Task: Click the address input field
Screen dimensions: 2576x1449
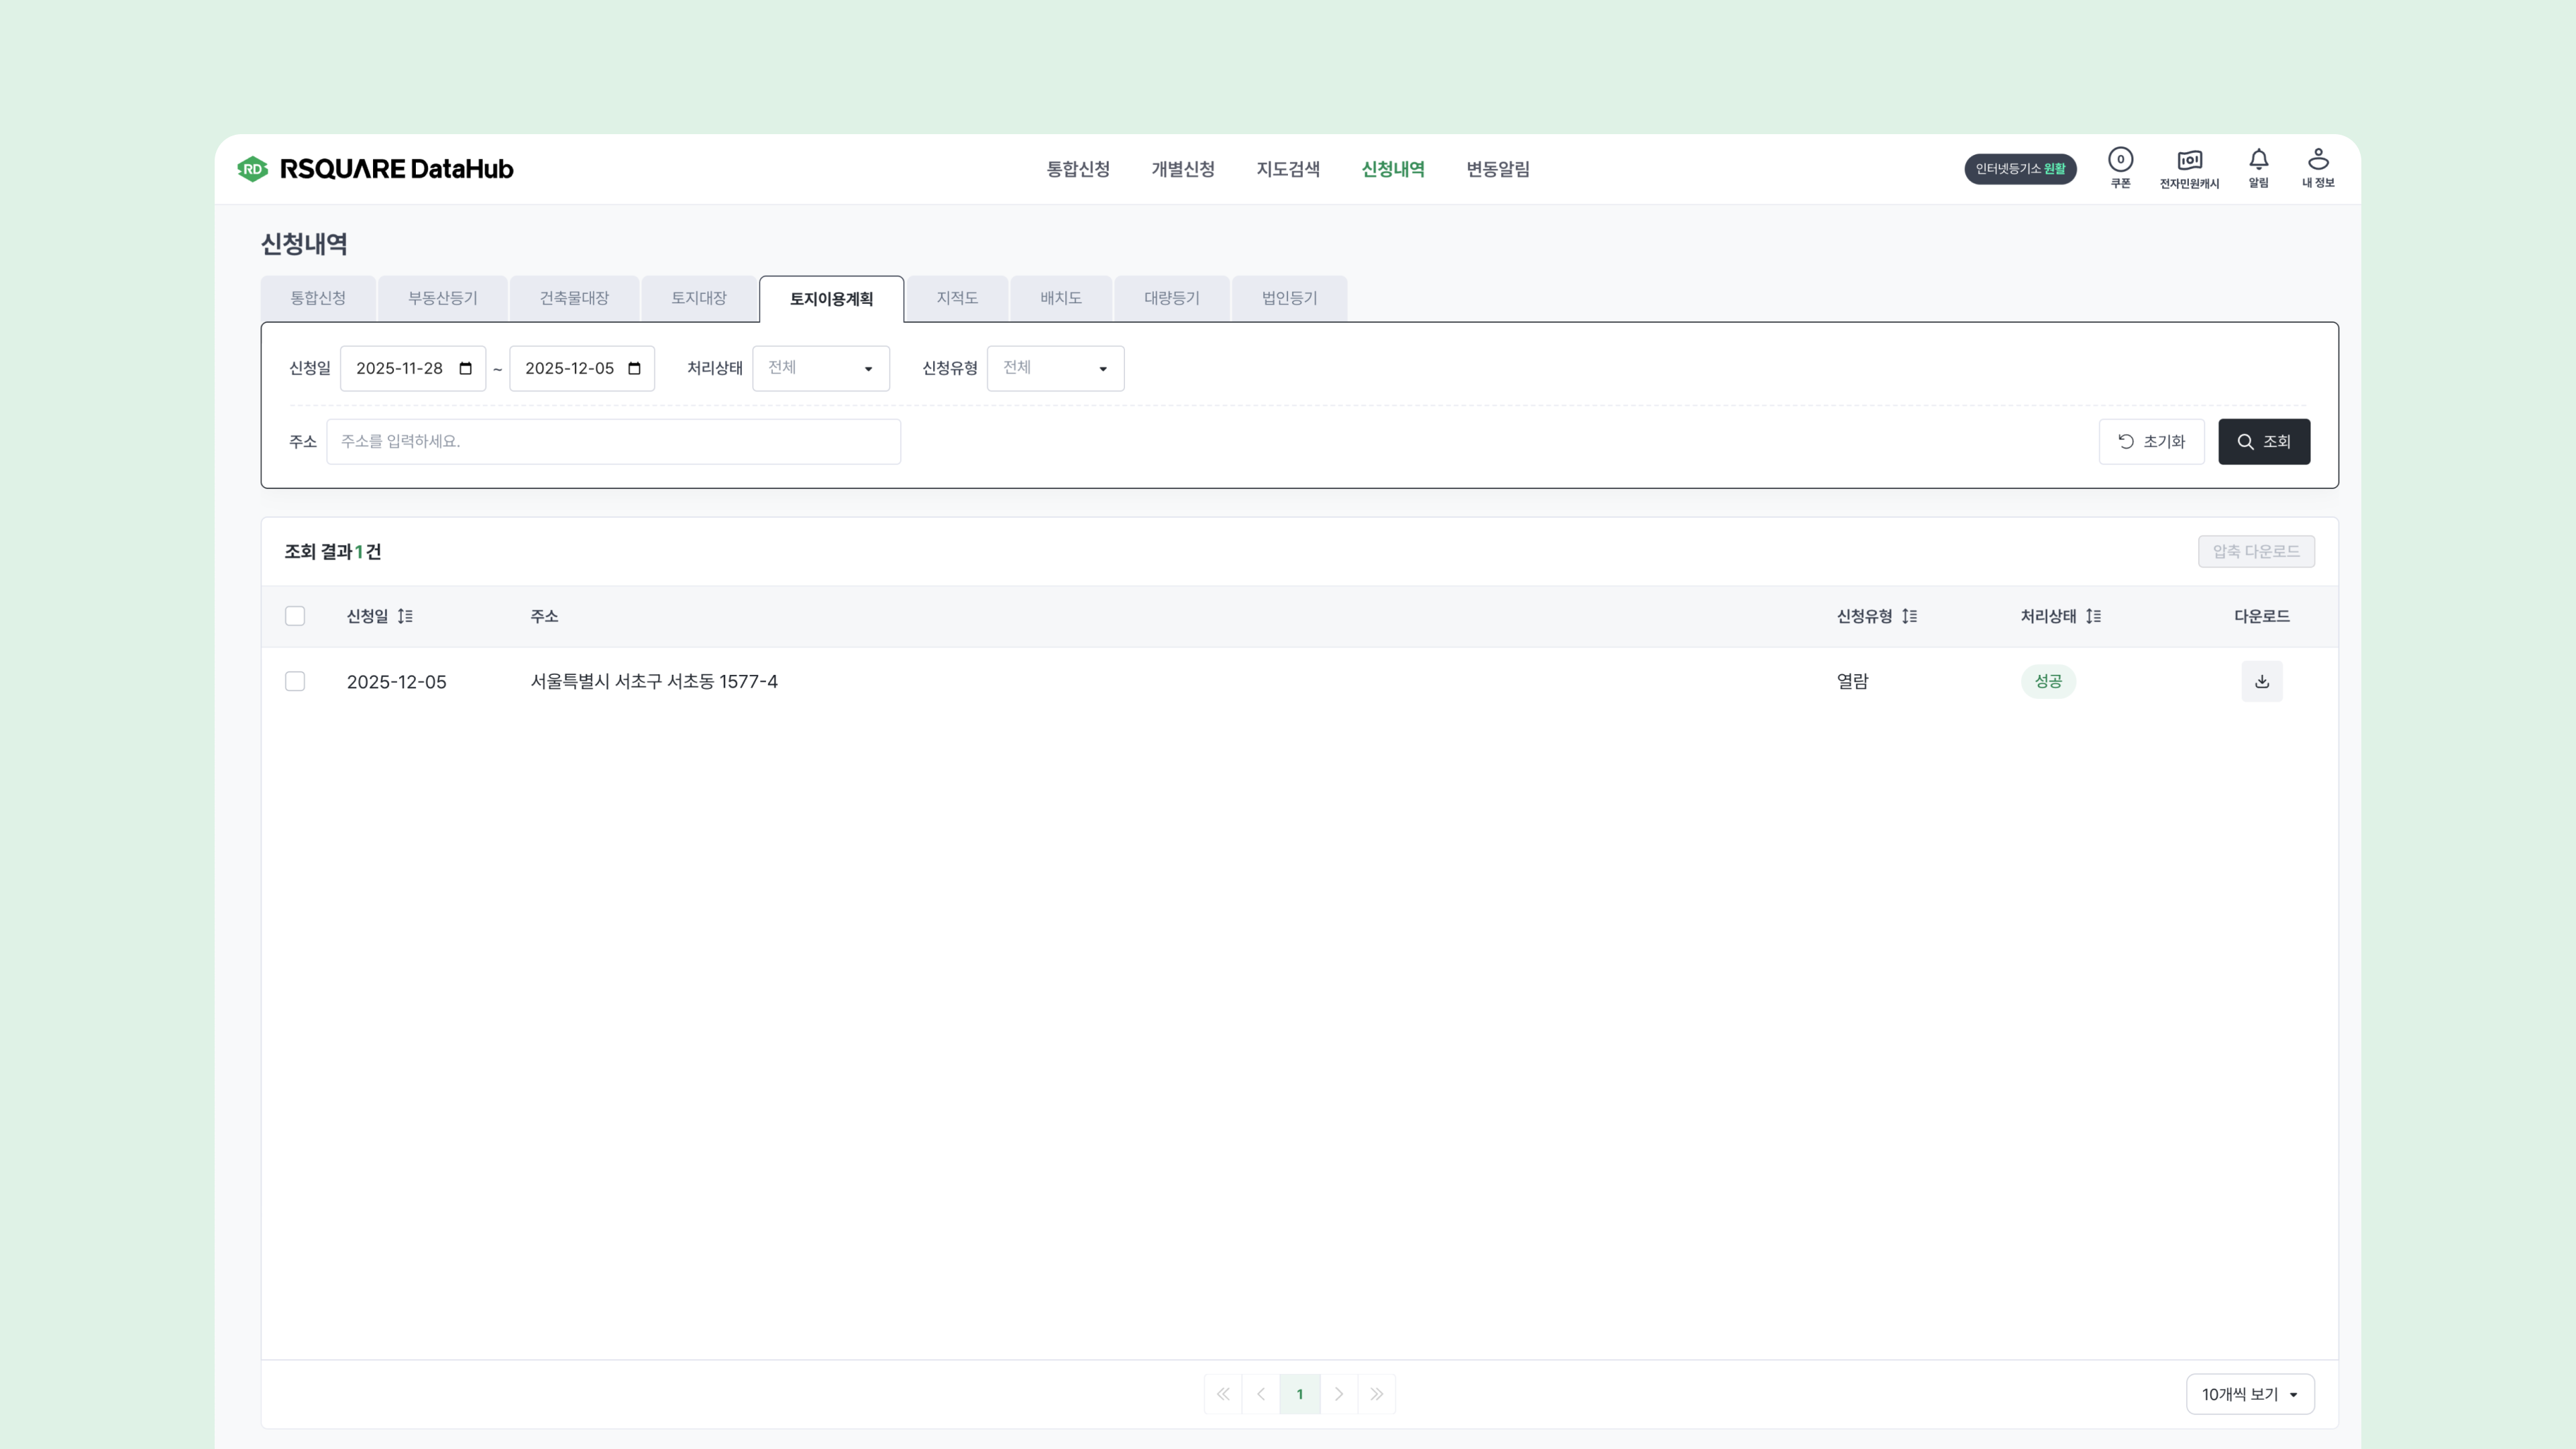Action: click(613, 441)
